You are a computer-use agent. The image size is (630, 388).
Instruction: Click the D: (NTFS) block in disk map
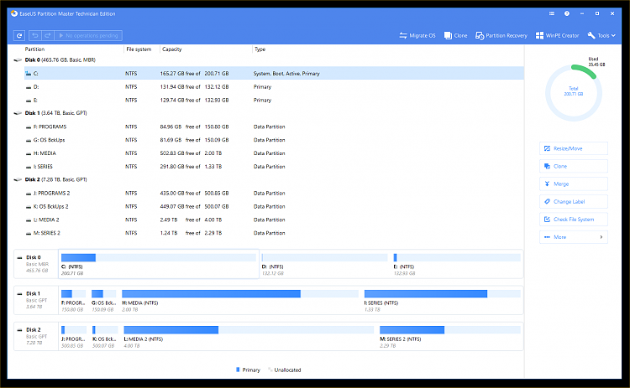point(324,264)
